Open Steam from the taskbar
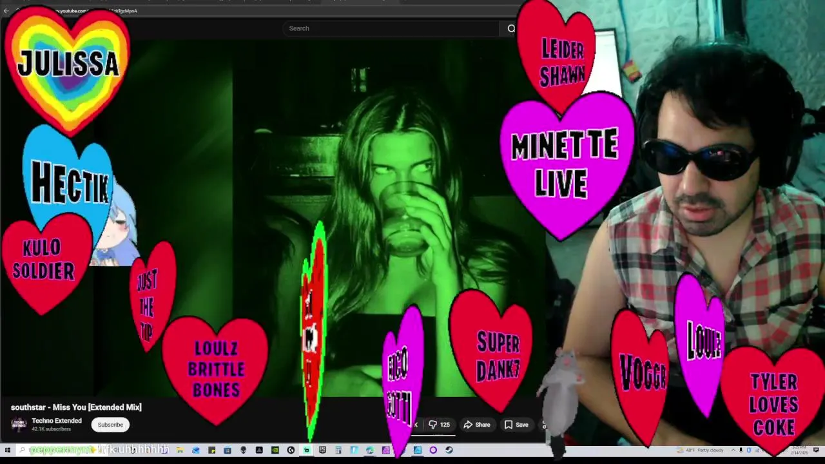 (449, 450)
